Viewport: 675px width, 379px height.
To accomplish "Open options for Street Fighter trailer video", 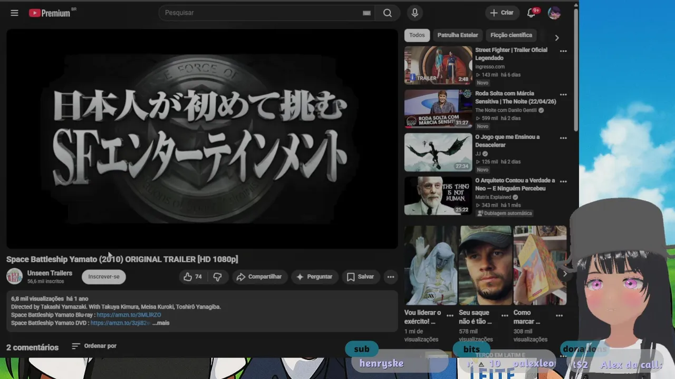I will (563, 51).
